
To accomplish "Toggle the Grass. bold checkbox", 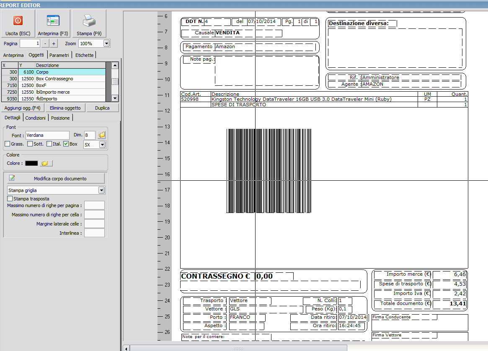I will point(8,143).
